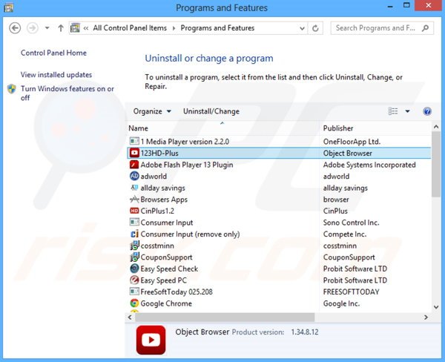Click the Compete Inc. publisher cell
The width and height of the screenshot is (445, 362).
pos(345,234)
